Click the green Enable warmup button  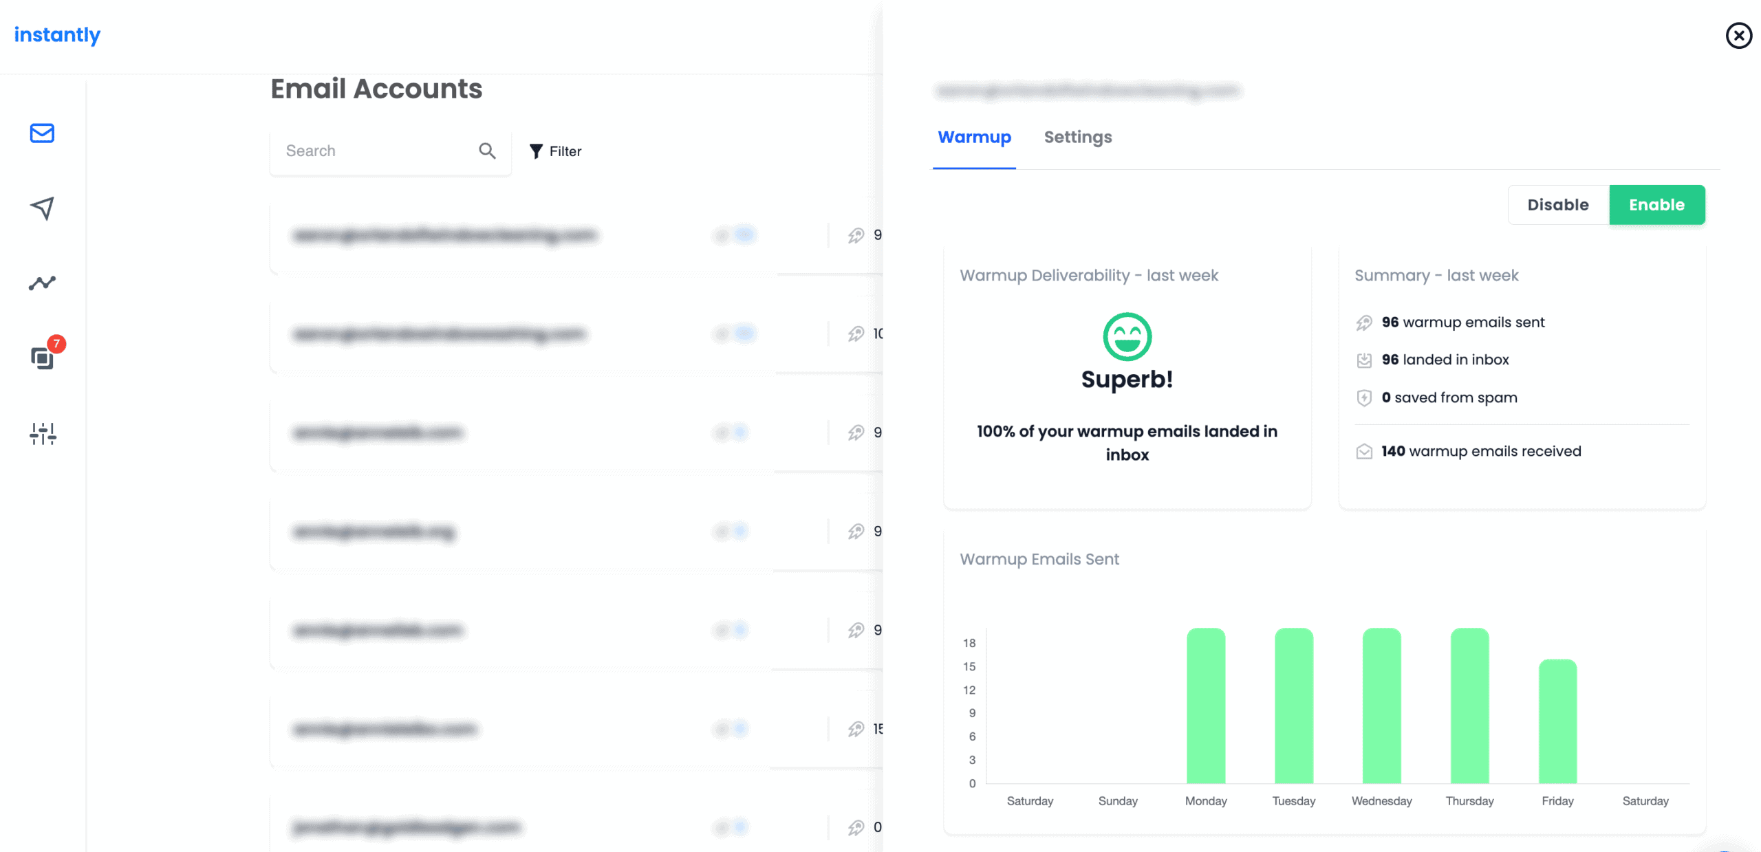click(x=1656, y=204)
